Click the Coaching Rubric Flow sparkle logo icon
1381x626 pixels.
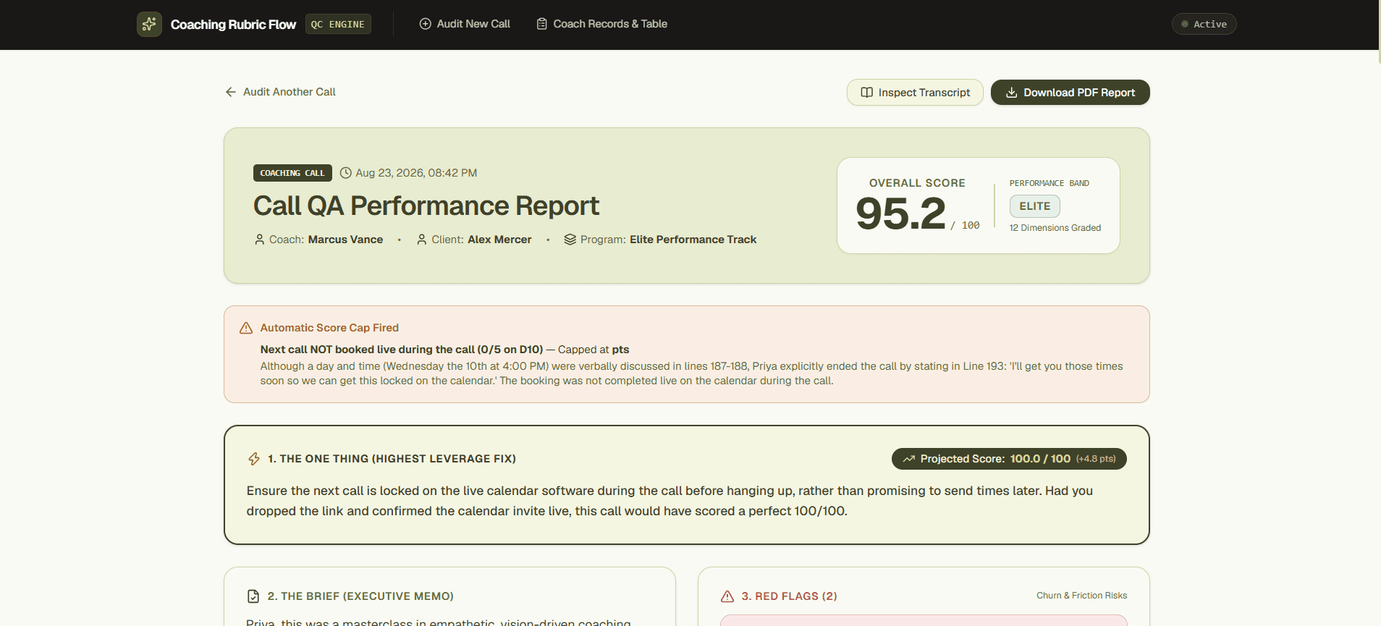[149, 24]
